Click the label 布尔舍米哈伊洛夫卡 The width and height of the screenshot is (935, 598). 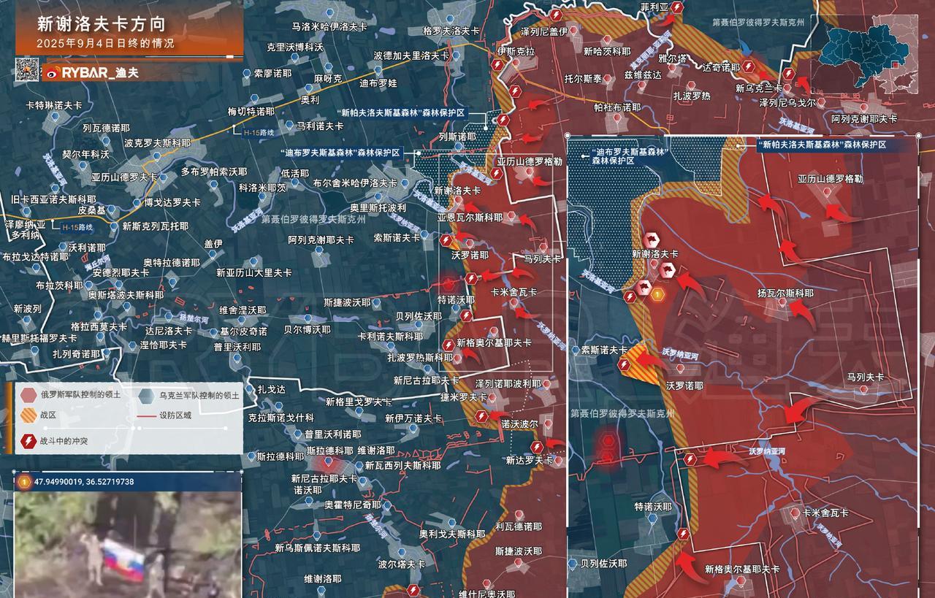356,183
